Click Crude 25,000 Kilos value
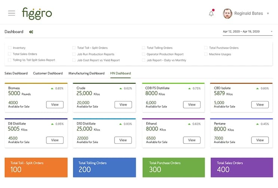This screenshot has height=188, width=278. coord(88,93)
